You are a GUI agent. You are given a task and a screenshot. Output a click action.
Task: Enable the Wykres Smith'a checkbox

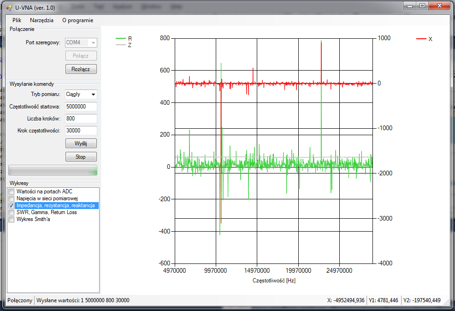[12, 219]
